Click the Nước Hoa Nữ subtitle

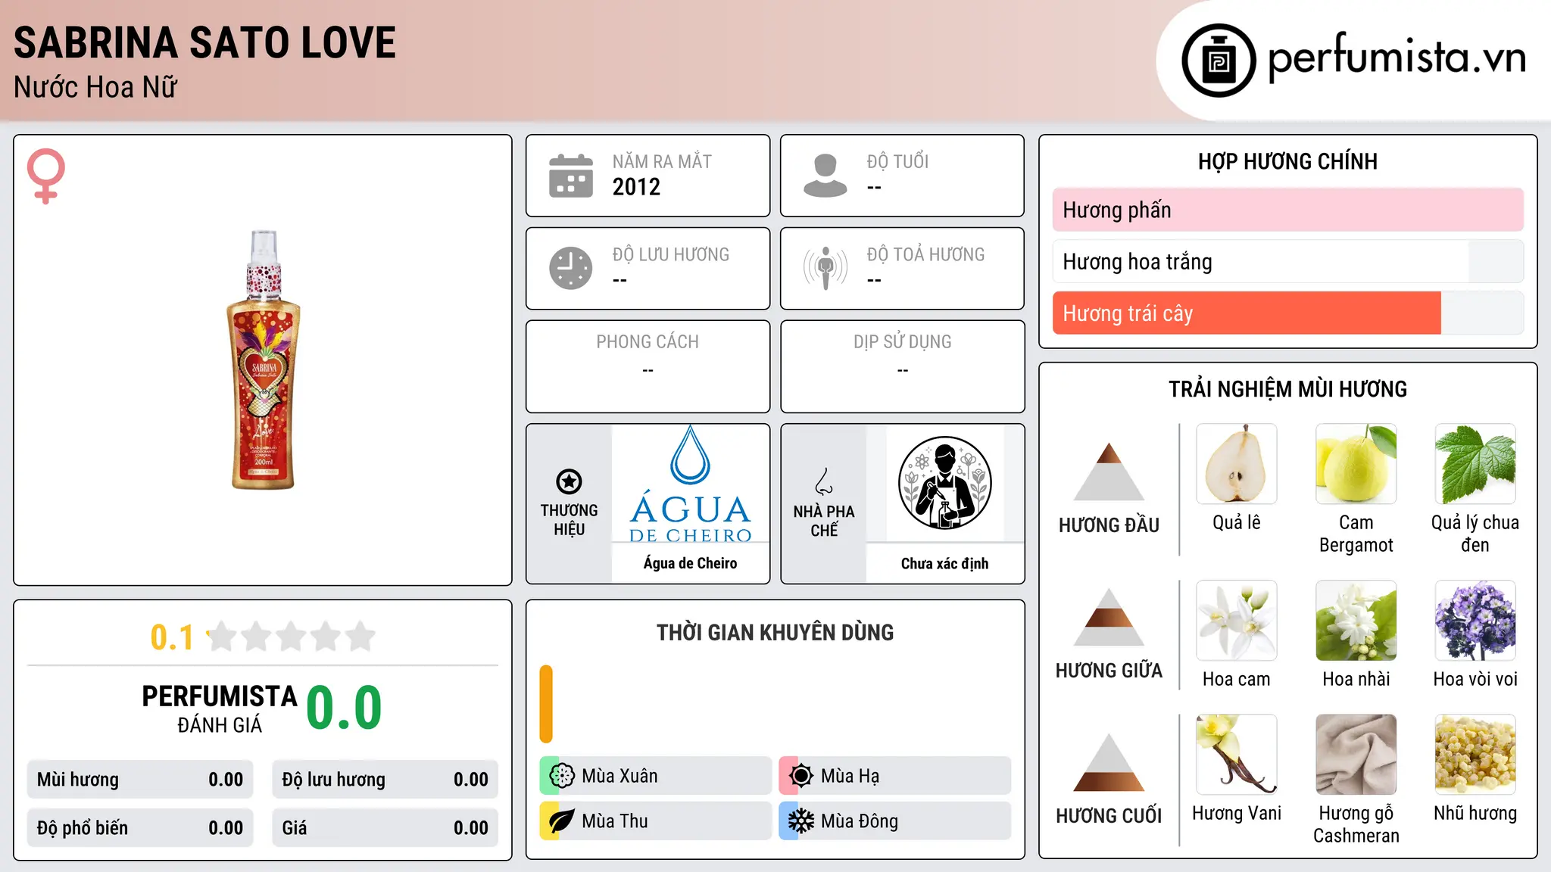click(x=95, y=88)
